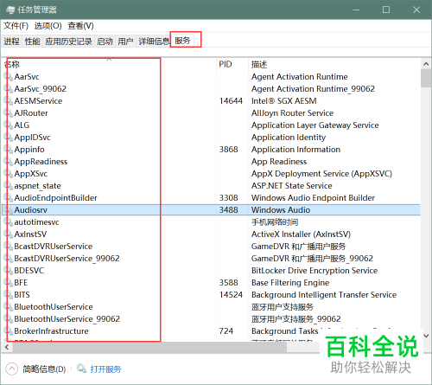The width and height of the screenshot is (432, 385).
Task: Click the 简略信息(D) label
Action: coord(44,369)
